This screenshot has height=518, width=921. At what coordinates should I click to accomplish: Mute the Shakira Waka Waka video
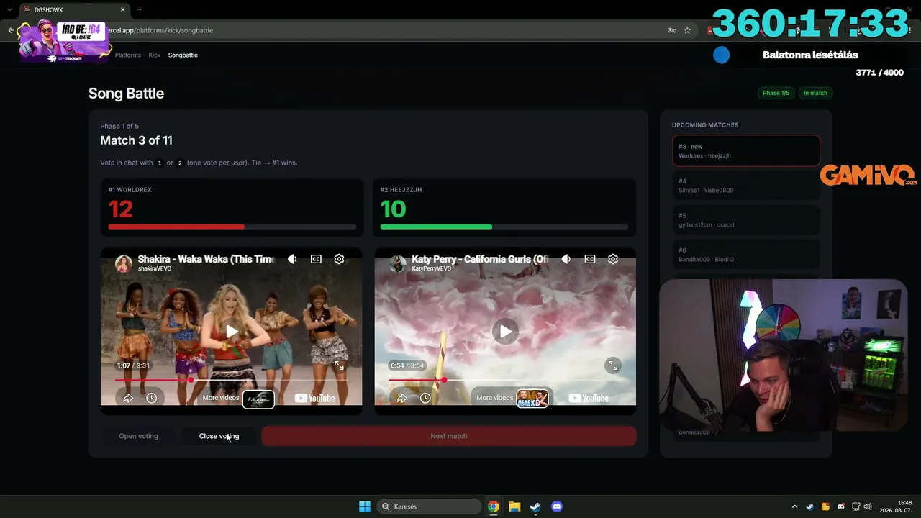tap(292, 259)
